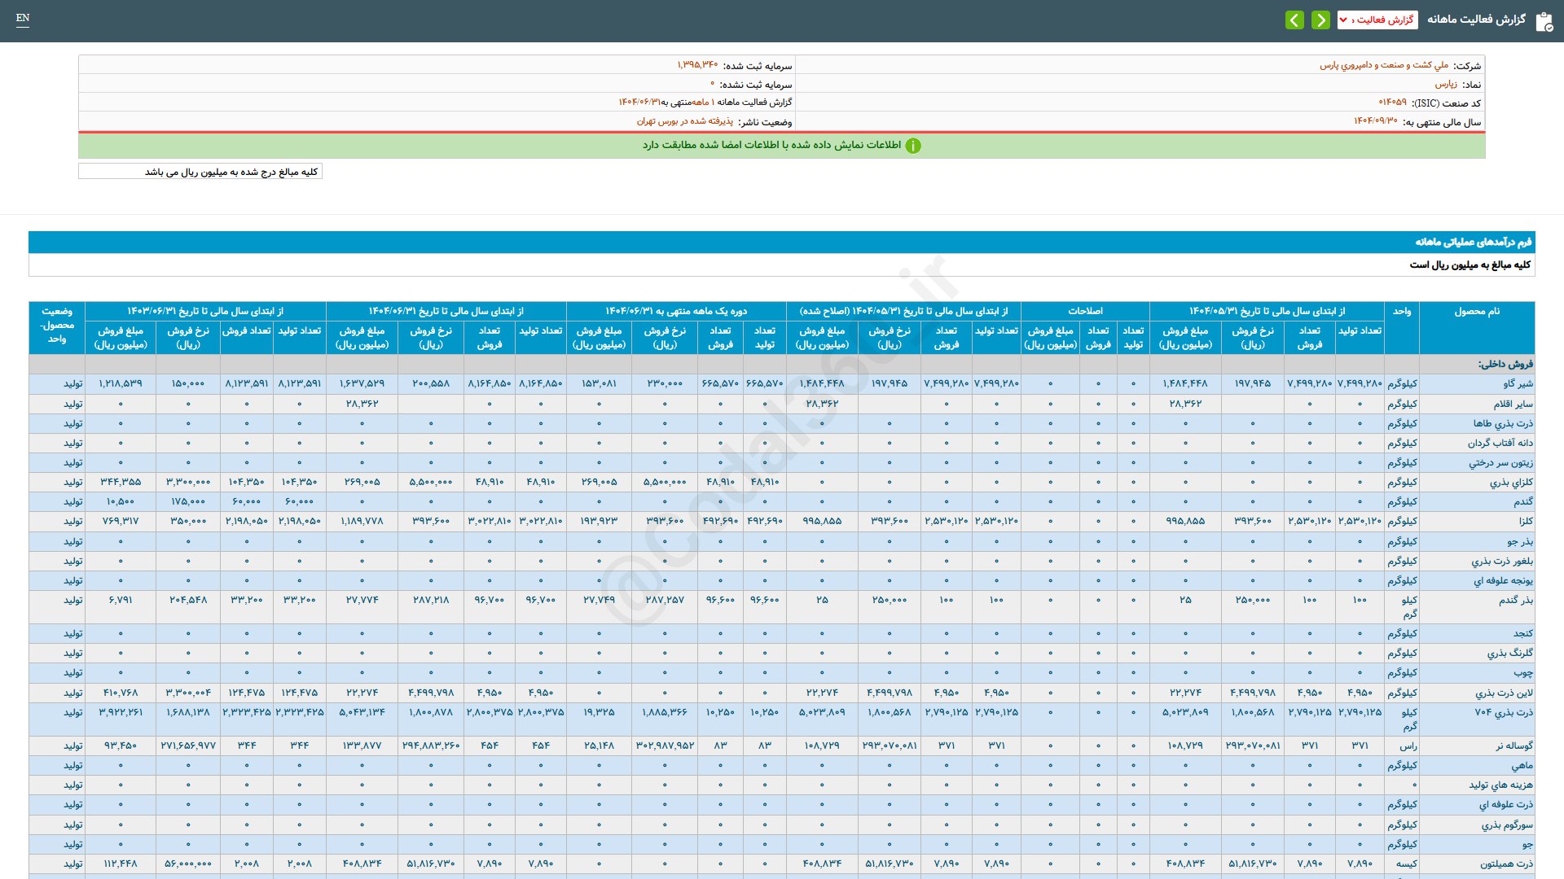This screenshot has height=879, width=1564.
Task: Click the اصلاحات column group header
Action: [1085, 311]
